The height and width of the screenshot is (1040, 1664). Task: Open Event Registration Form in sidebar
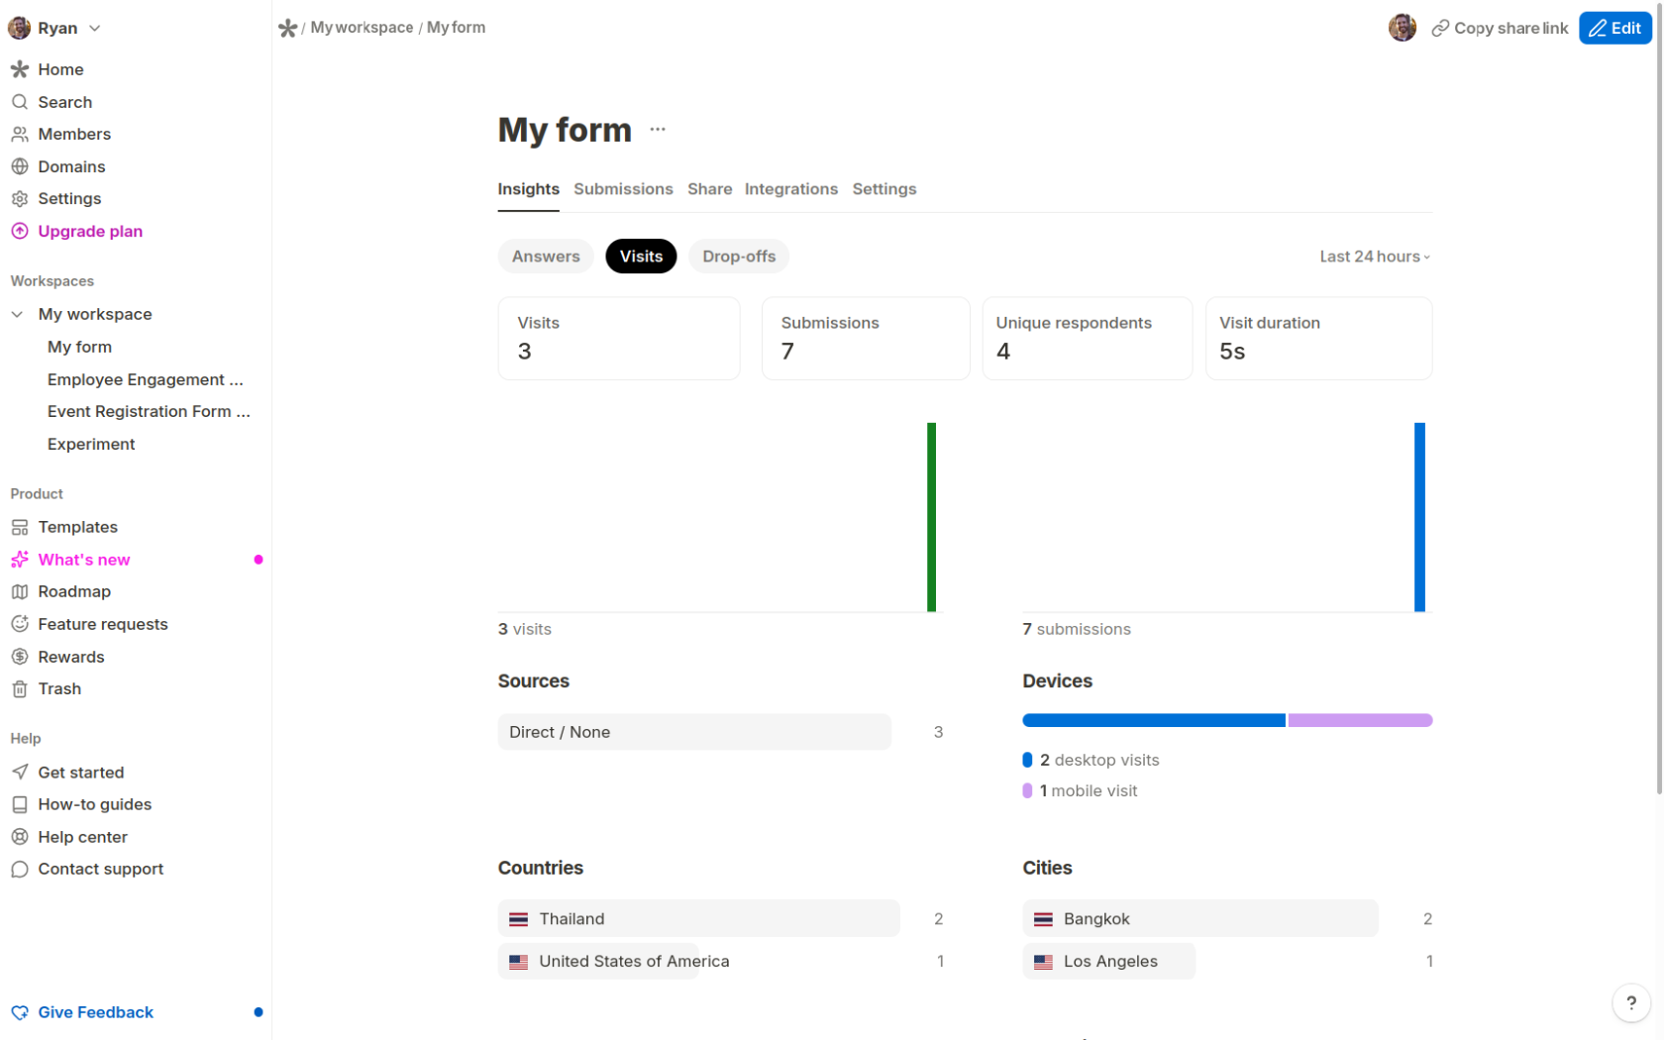click(x=149, y=411)
